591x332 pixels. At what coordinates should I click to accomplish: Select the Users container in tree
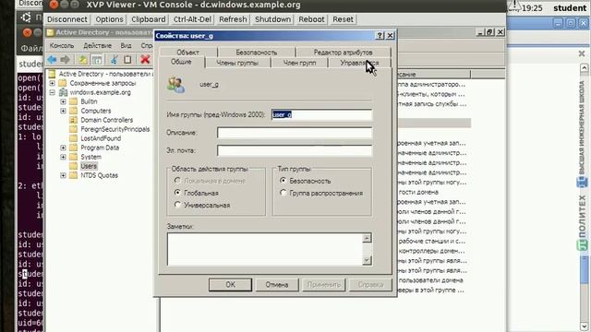(x=89, y=166)
